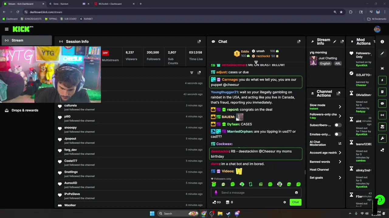Click the notes document icon in right sidebar

[x=382, y=92]
